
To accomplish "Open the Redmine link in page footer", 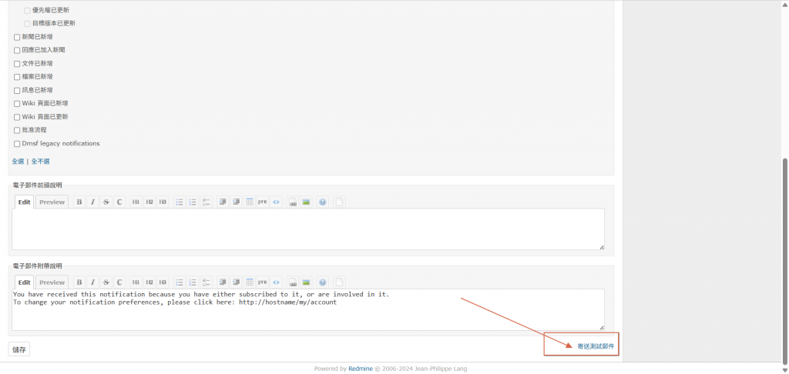I will pos(361,369).
